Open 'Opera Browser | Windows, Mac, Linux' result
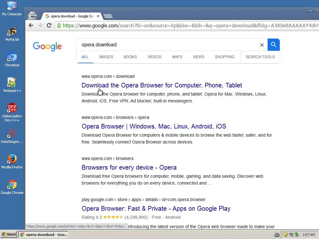 coord(154,126)
